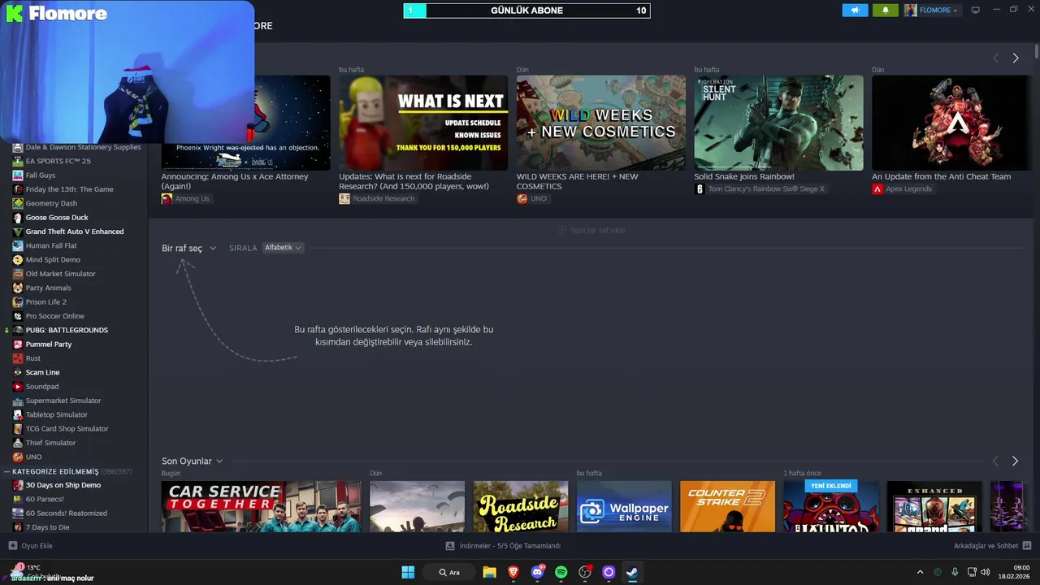Click the Pummel Party game icon
The image size is (1040, 585).
tap(18, 344)
